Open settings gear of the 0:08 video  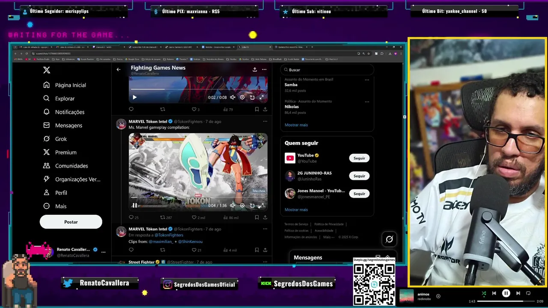click(242, 97)
